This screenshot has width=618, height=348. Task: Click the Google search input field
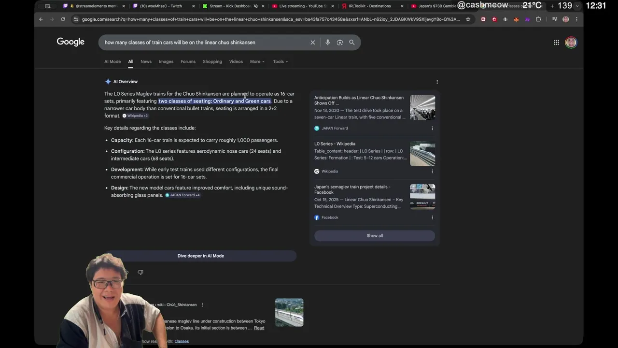click(205, 43)
